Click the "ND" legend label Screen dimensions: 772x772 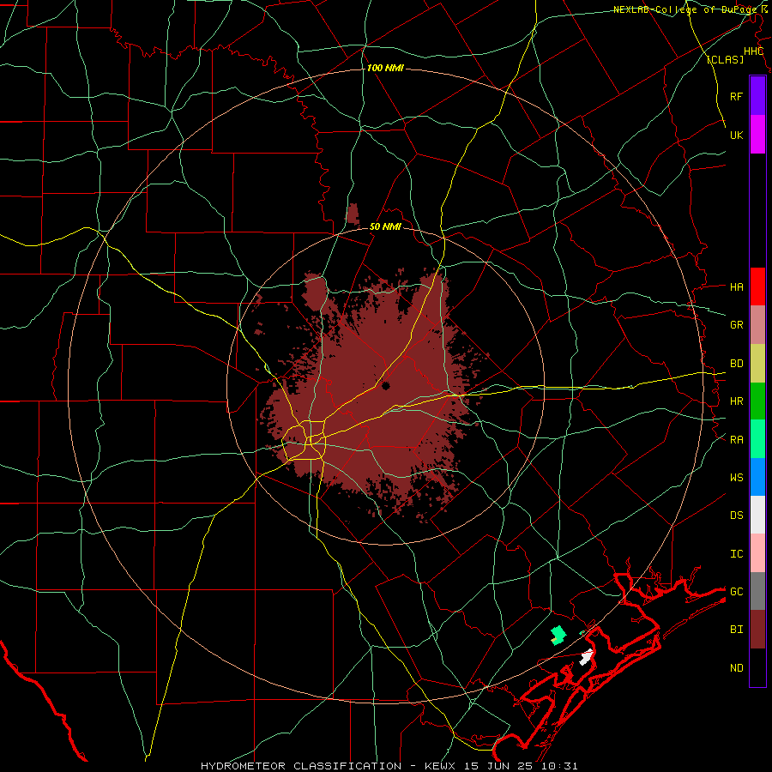[x=736, y=668]
